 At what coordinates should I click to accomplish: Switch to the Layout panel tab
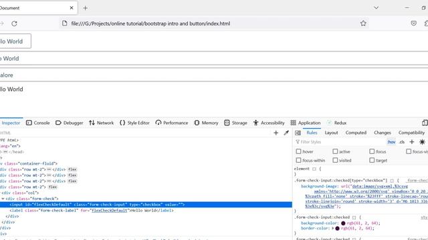332,133
